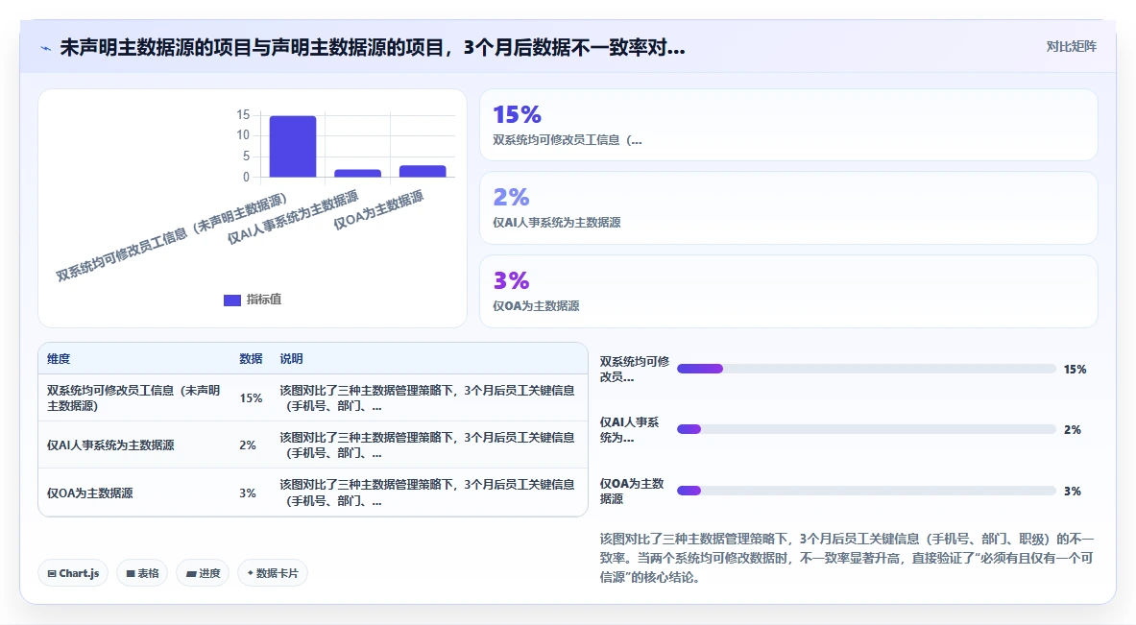This screenshot has height=625, width=1136.
Task: Click the description cell in the 3% table row
Action: pos(427,493)
